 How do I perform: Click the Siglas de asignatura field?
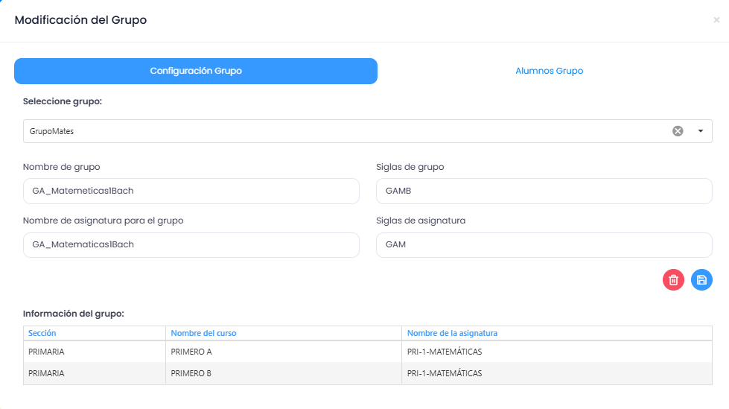pyautogui.click(x=544, y=245)
